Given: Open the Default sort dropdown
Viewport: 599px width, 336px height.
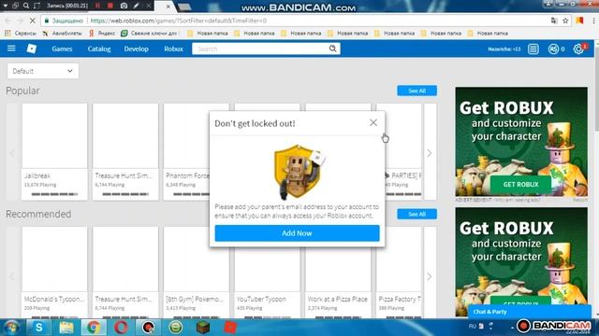Looking at the screenshot, I should point(43,71).
